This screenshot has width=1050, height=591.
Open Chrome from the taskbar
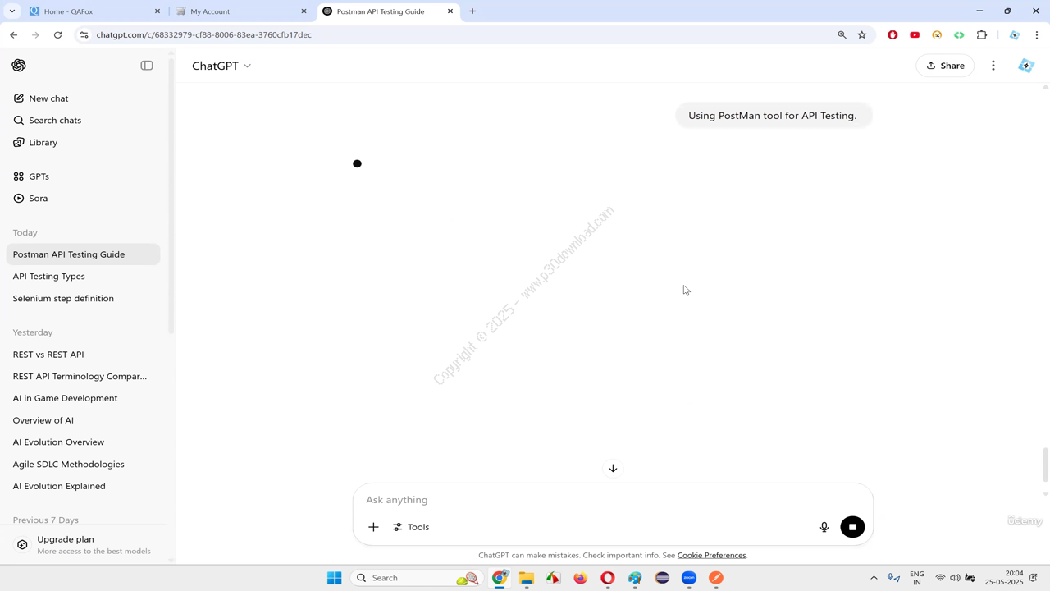500,578
